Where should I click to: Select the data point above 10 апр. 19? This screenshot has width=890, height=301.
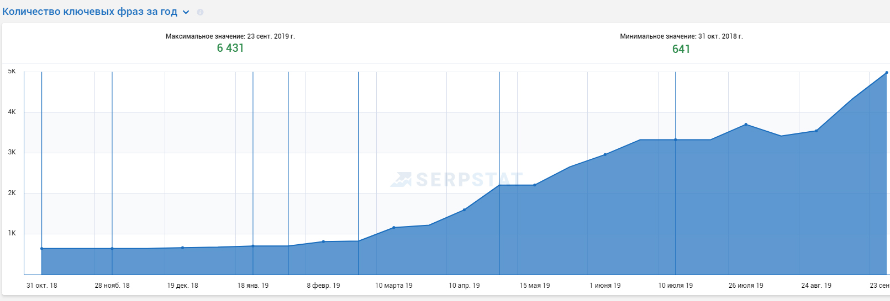pos(464,209)
